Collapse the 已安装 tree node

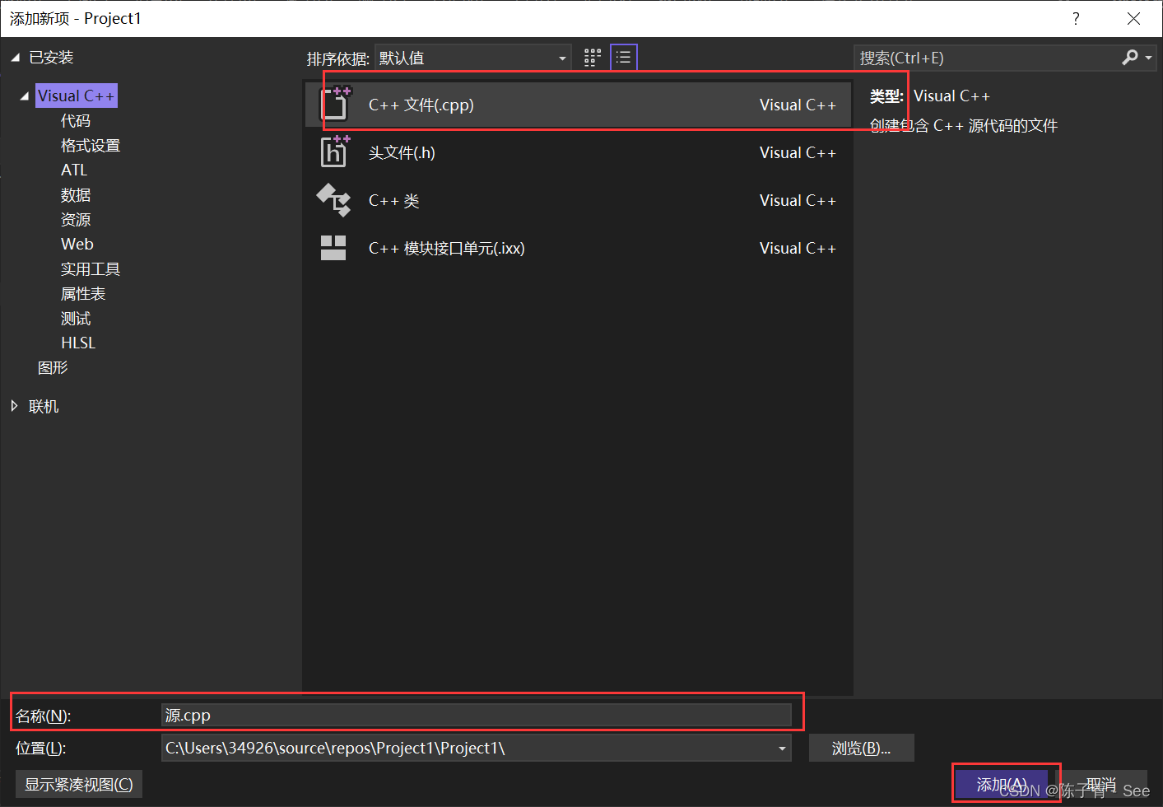click(x=15, y=58)
